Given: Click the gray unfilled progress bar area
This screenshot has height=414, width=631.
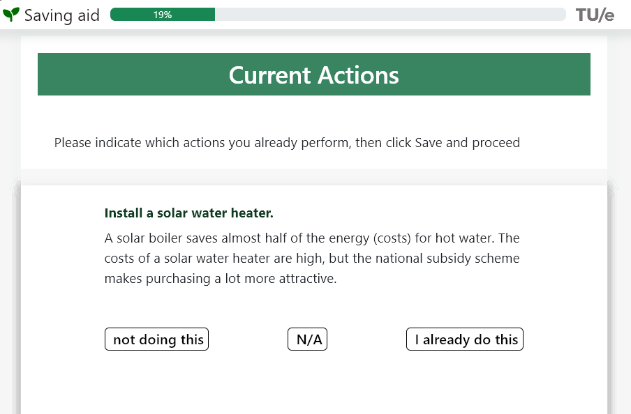Looking at the screenshot, I should pyautogui.click(x=391, y=15).
